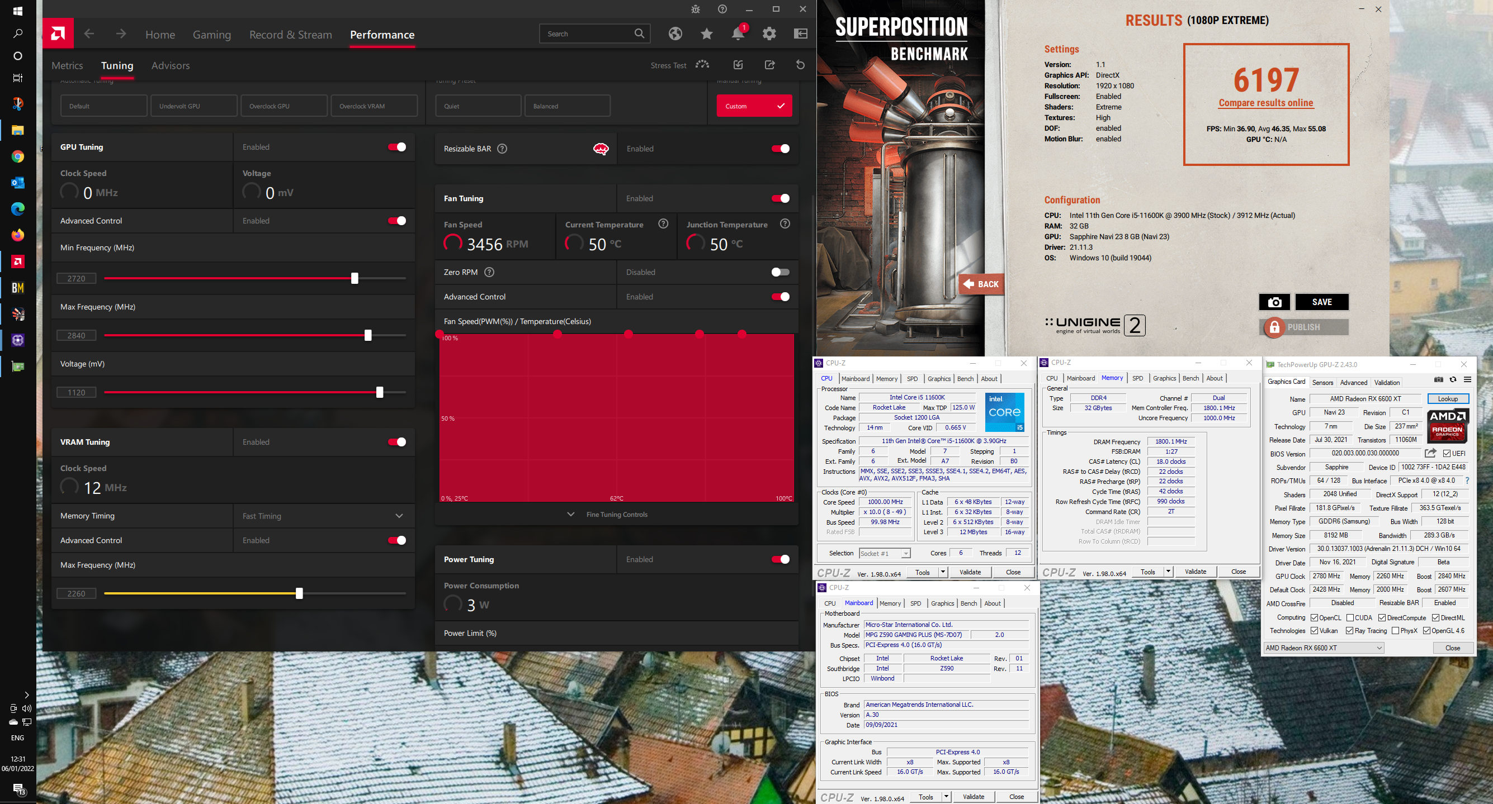Toggle Fan Tuning switch

780,199
